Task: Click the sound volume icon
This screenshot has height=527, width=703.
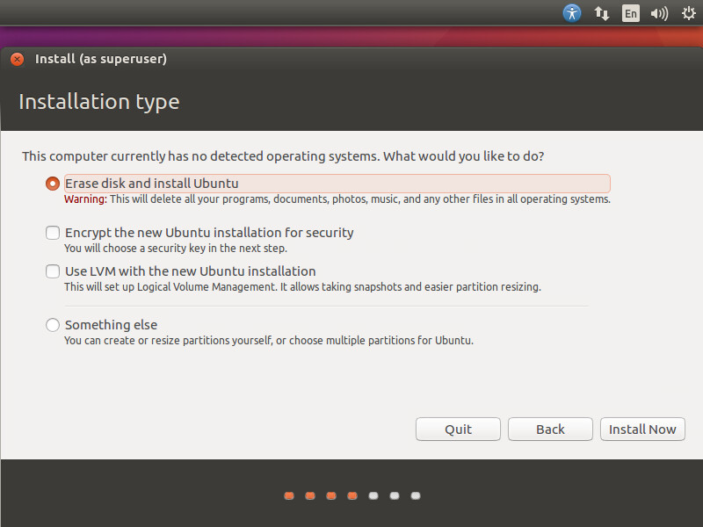Action: tap(658, 13)
